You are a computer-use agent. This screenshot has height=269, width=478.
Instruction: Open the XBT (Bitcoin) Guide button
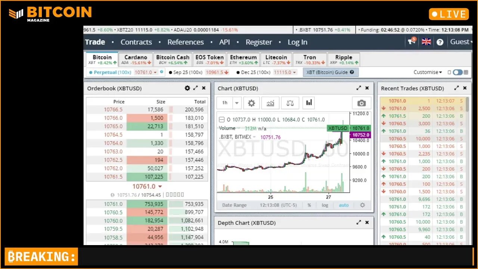(330, 72)
